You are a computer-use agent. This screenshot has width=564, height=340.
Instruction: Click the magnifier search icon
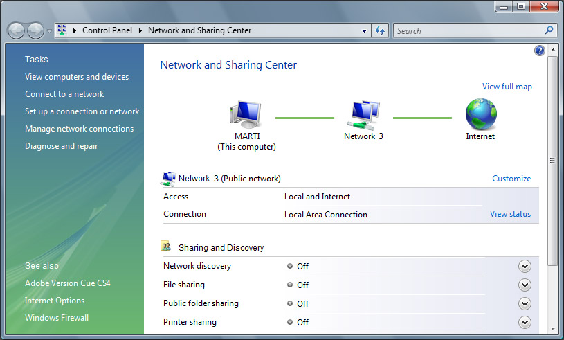tap(549, 30)
